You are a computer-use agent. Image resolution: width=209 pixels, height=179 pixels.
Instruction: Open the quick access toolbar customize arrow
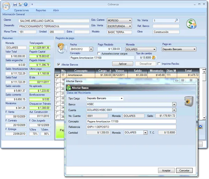coord(32,5)
